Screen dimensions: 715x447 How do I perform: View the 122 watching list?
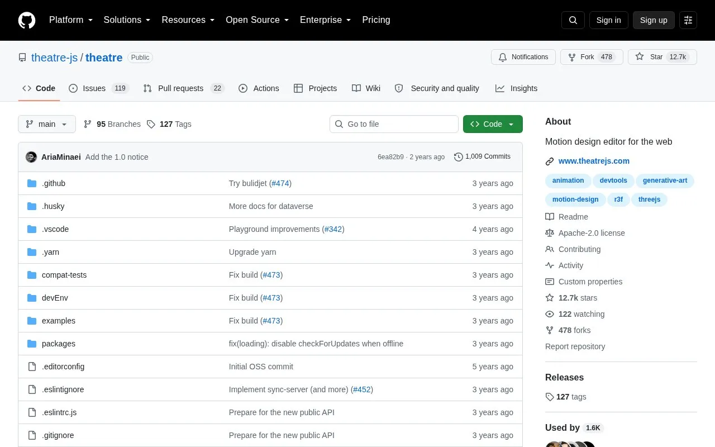tap(575, 314)
